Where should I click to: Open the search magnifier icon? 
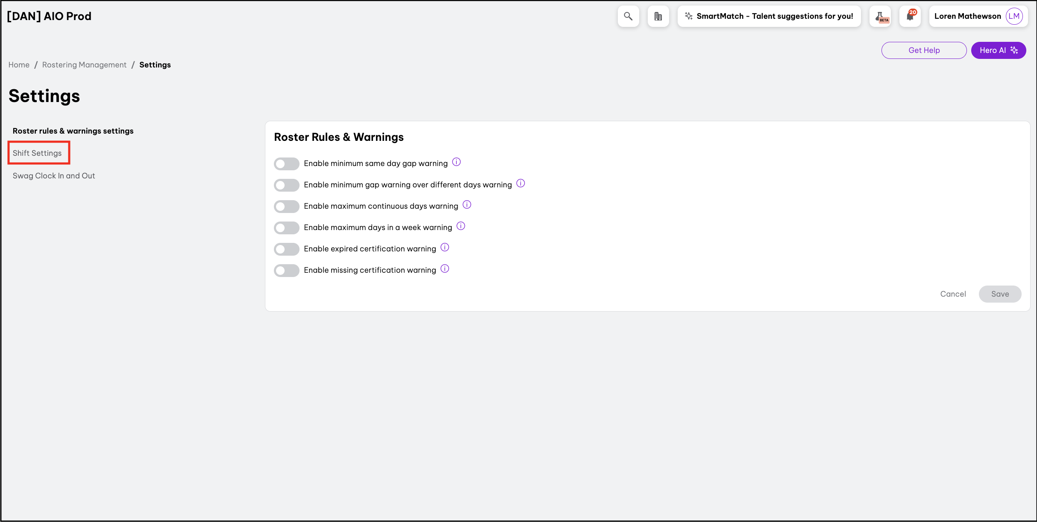click(628, 16)
